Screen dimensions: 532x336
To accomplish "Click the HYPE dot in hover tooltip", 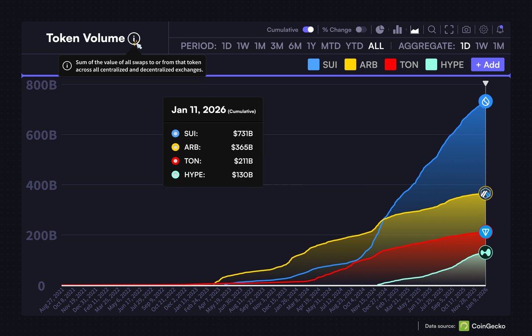I will tap(176, 175).
